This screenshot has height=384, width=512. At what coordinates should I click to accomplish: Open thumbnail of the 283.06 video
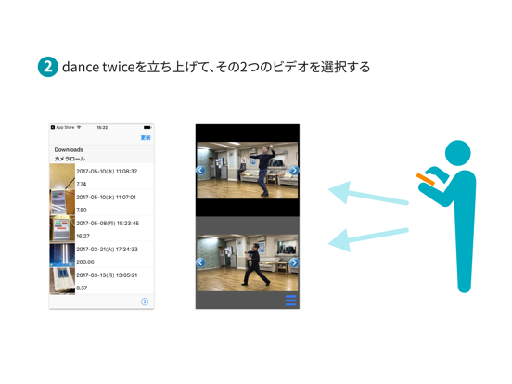[x=62, y=254]
